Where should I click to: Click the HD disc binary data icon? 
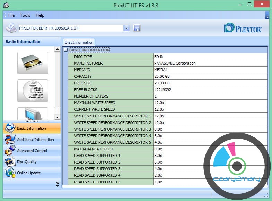pos(33,91)
